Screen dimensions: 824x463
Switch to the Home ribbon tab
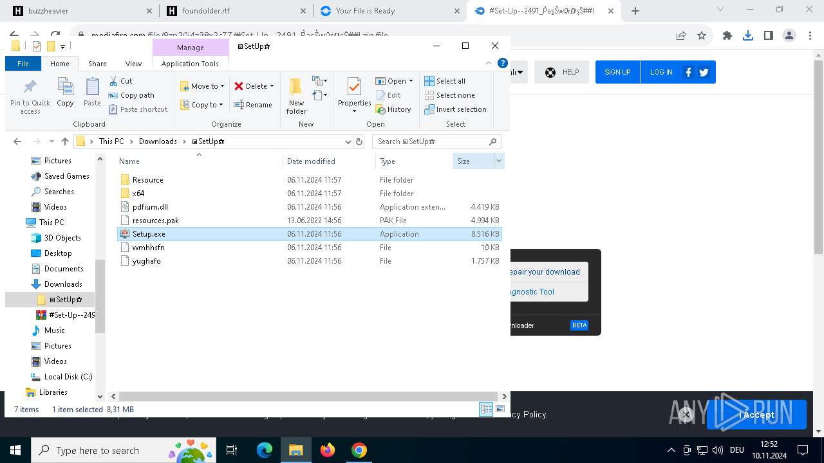click(60, 64)
